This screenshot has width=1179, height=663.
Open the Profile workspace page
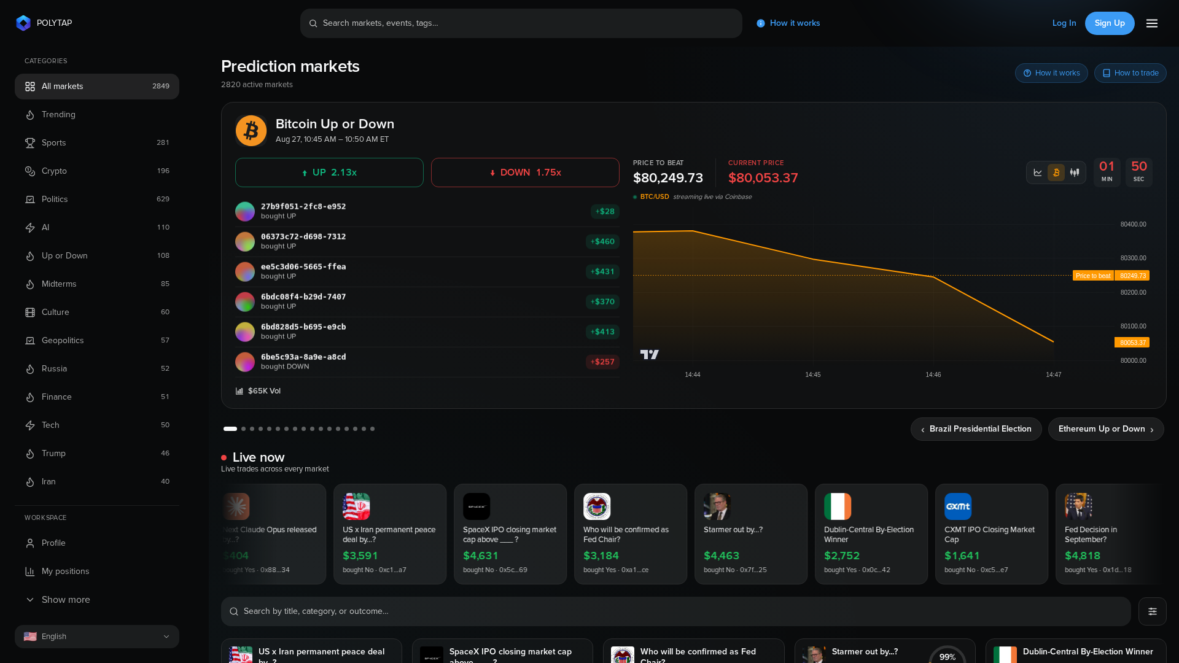click(x=97, y=543)
